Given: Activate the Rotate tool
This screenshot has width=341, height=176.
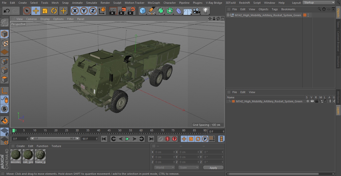Looking at the screenshot, I should pos(54,11).
